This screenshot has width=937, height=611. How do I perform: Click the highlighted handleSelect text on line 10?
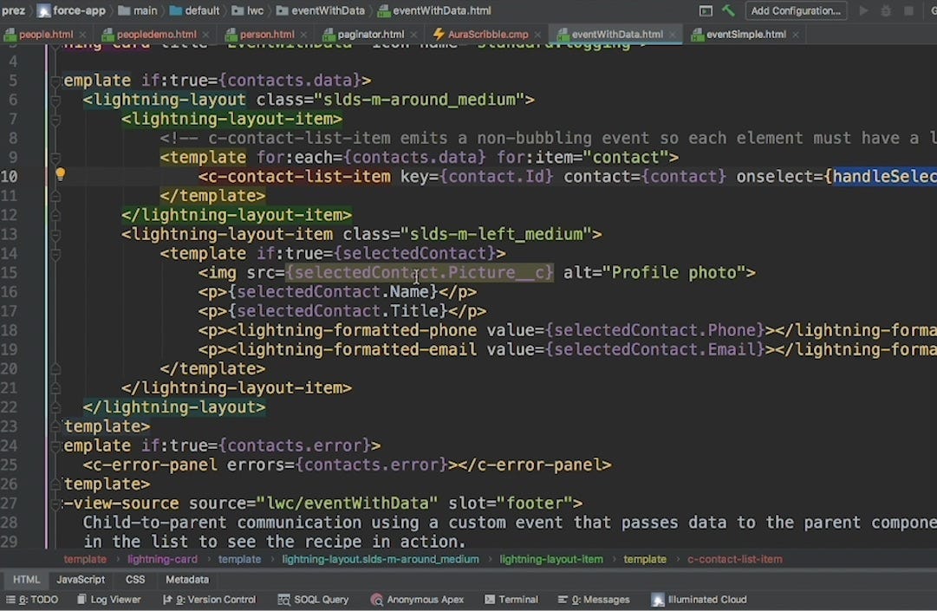point(884,177)
